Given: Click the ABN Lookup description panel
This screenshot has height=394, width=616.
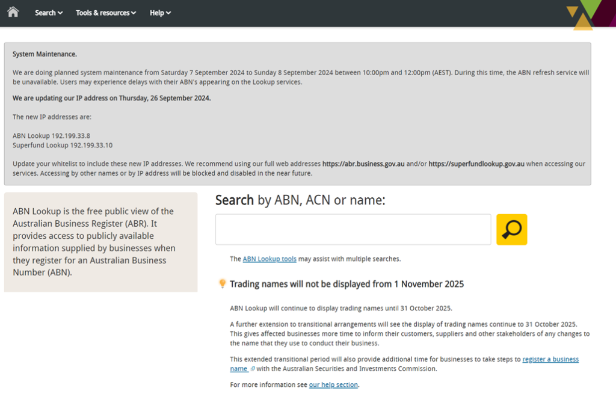Looking at the screenshot, I should [100, 242].
